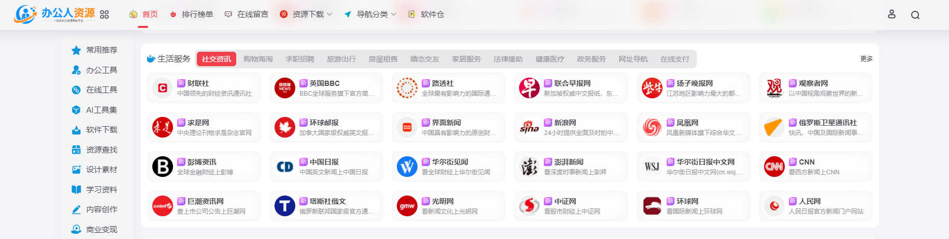The height and width of the screenshot is (239, 949).
Task: Click the 路透社 dotted circle icon
Action: (407, 88)
